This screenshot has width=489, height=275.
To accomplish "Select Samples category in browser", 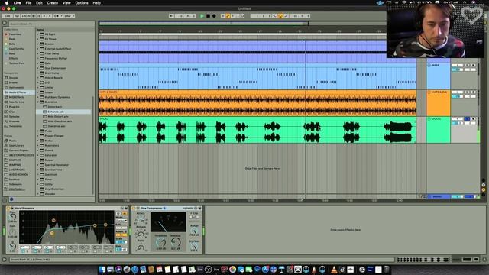I will click(15, 117).
